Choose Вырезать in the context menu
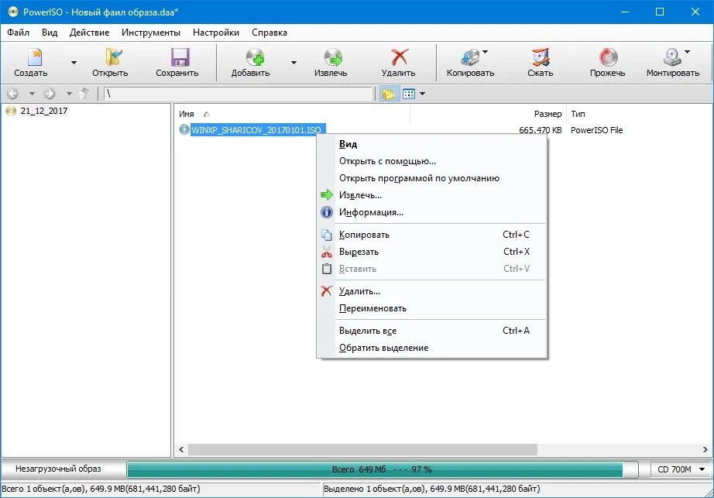The image size is (714, 498). click(x=431, y=252)
